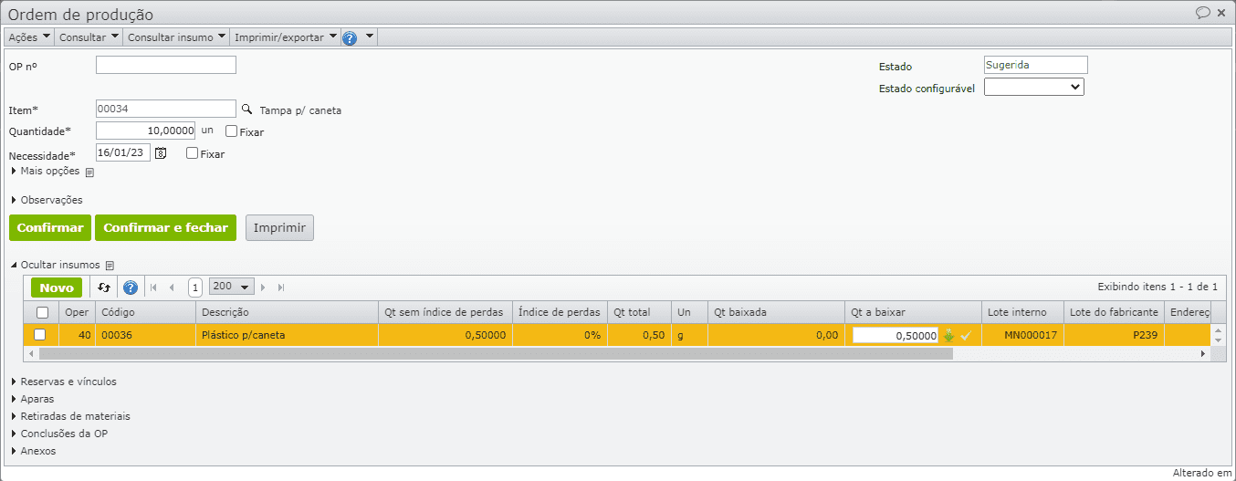Viewport: 1236px width, 481px height.
Task: Open the Consultar insumo menu
Action: (177, 37)
